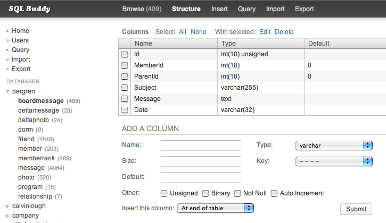Select the MemberId column row checkbox
The image size is (386, 223).
tap(125, 65)
